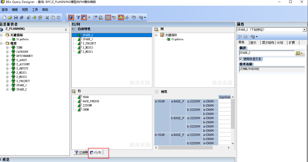308x162 pixels.
Task: Select JJZXDM in the 行 area
Action: coord(87,105)
